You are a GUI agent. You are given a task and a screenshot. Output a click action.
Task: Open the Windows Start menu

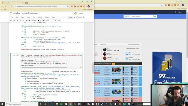click(2, 104)
